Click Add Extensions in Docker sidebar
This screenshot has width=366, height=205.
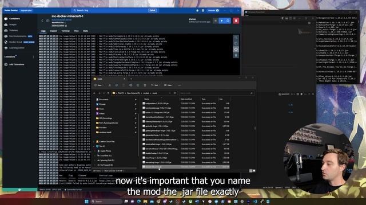coord(14,64)
